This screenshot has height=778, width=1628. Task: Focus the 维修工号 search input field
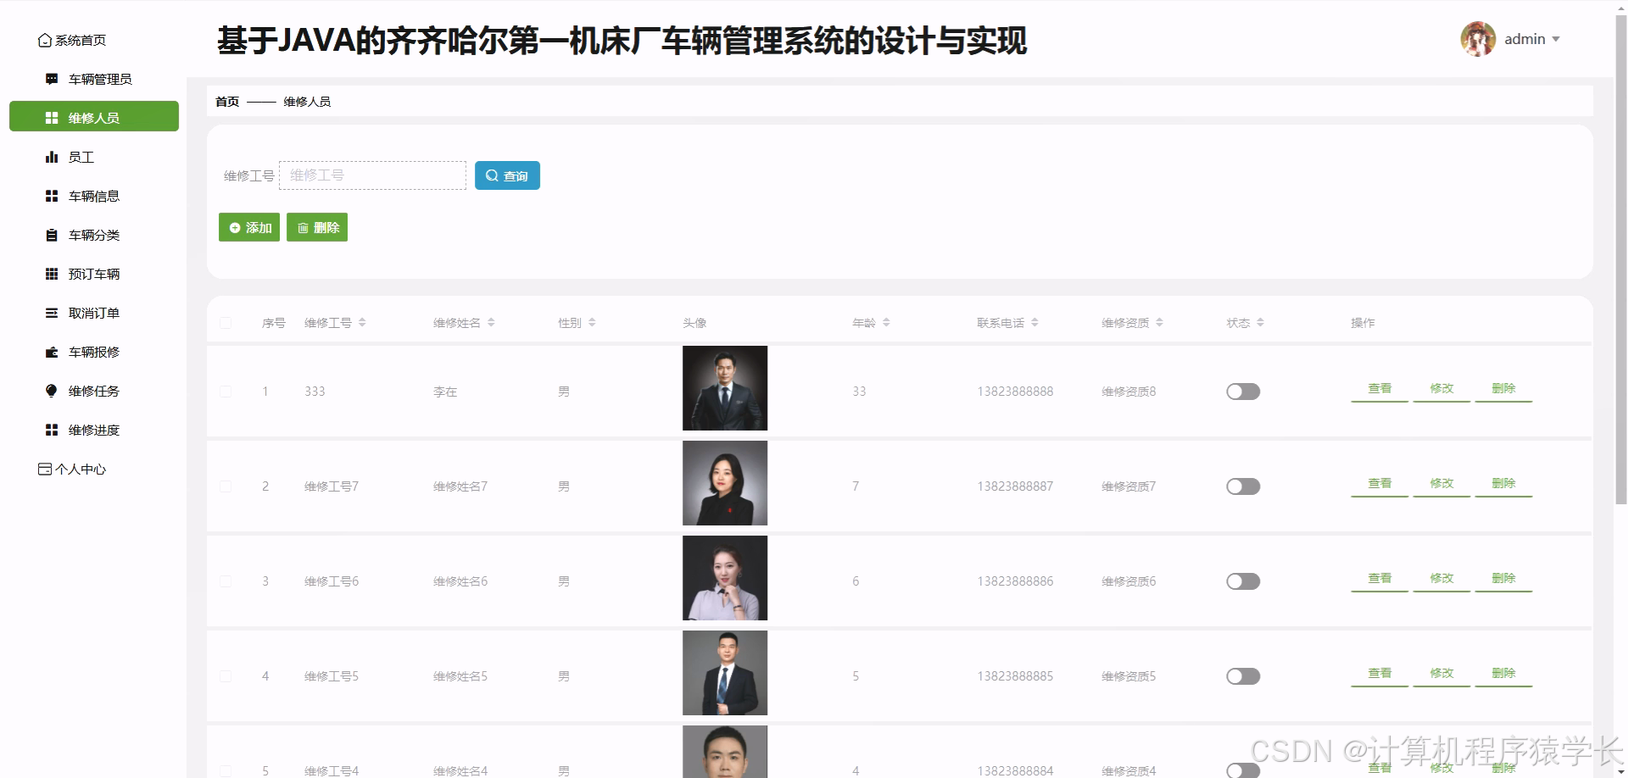click(x=372, y=175)
